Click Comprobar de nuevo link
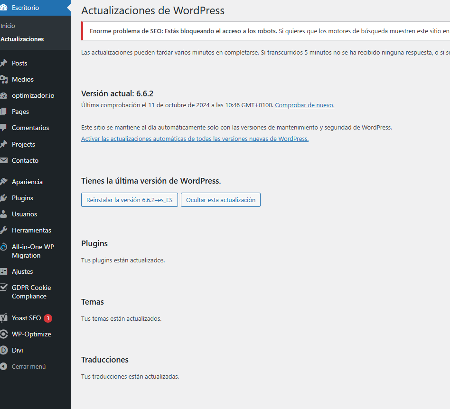Image resolution: width=450 pixels, height=409 pixels. point(304,105)
